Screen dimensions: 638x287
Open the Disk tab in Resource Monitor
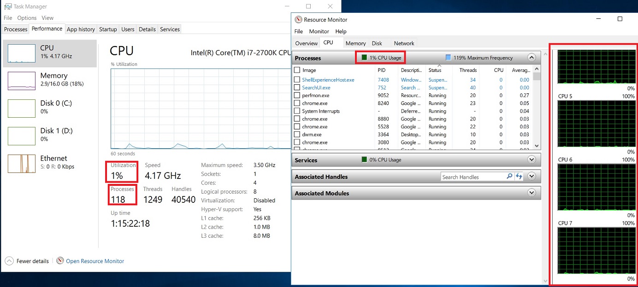coord(377,43)
